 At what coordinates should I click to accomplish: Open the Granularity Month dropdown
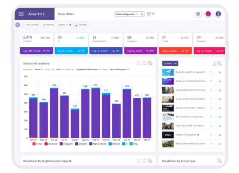tap(39, 69)
